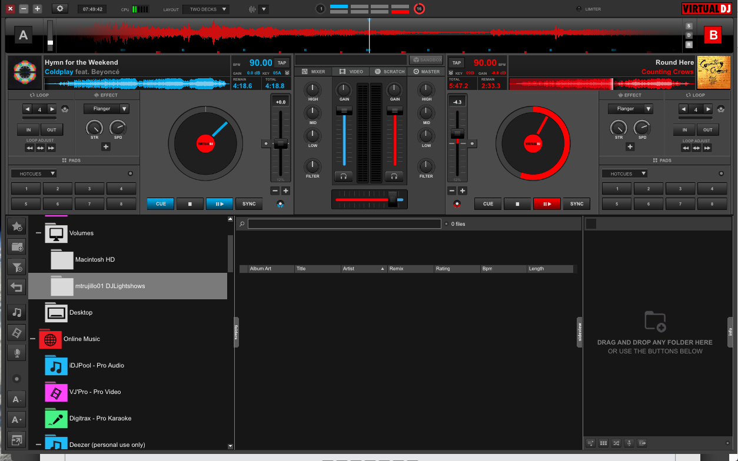Click deck B loop OUT button
Viewport: 738px width, 461px height.
point(707,130)
